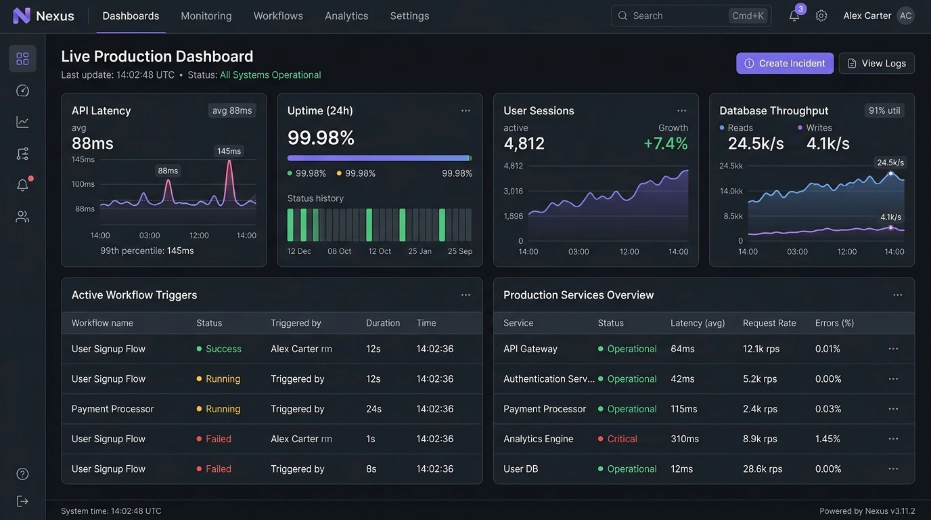
Task: Open the sidebar alerts bell with red dot
Action: click(22, 185)
